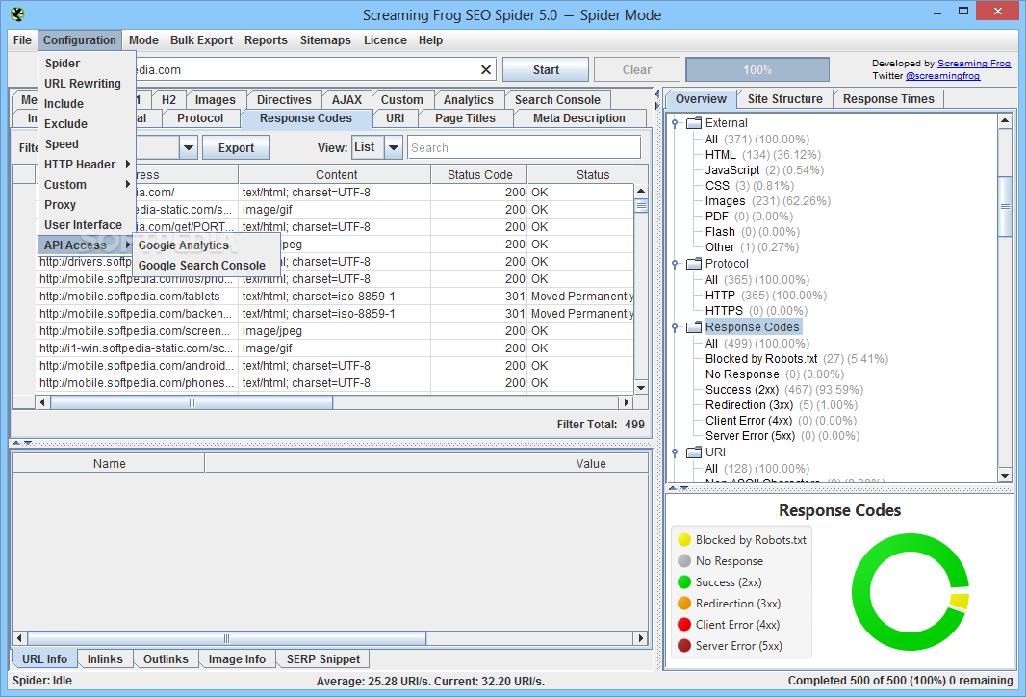Screen dimensions: 1026x697
Task: Sort table by Status Code column header
Action: [x=479, y=175]
